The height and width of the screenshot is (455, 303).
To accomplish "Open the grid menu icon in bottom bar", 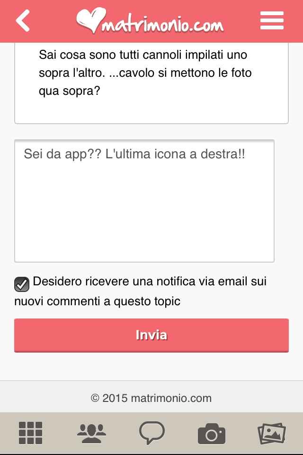I will coord(31,433).
